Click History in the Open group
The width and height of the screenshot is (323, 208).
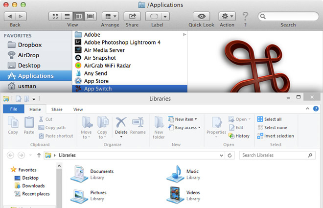[x=239, y=136]
